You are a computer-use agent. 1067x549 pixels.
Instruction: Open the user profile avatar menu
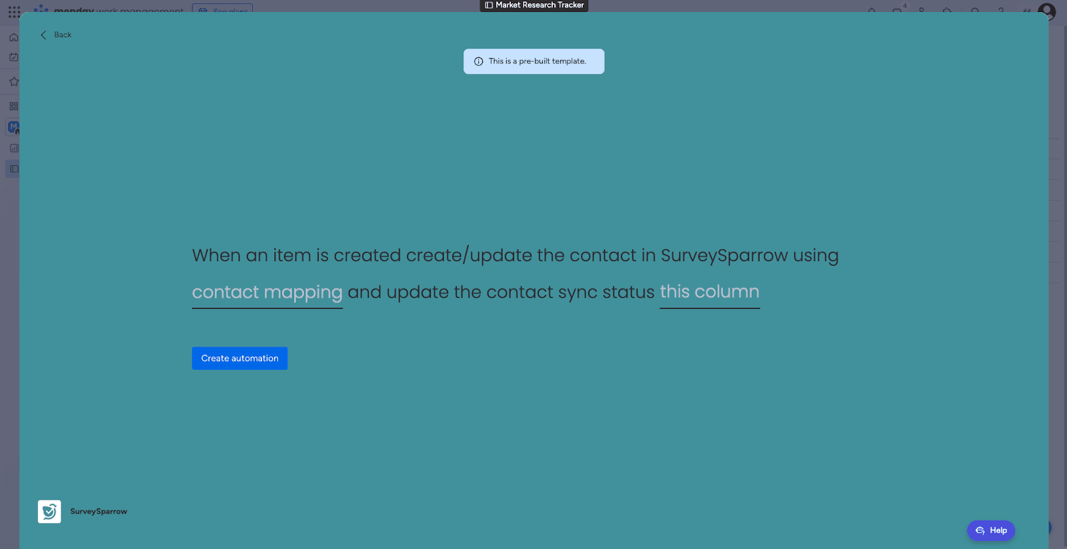tap(1047, 10)
